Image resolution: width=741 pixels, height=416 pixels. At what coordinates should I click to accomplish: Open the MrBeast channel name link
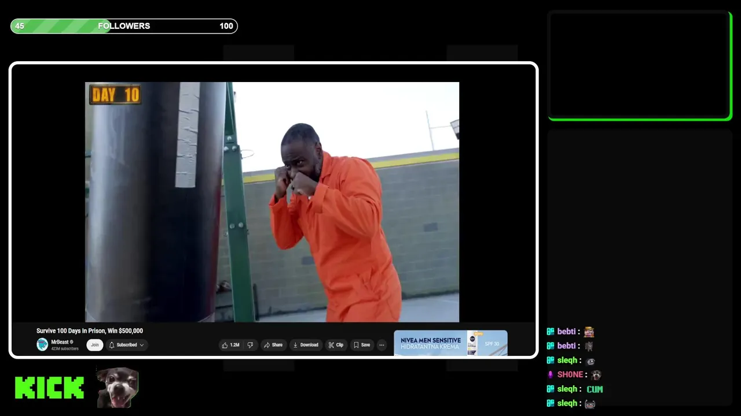[60, 342]
